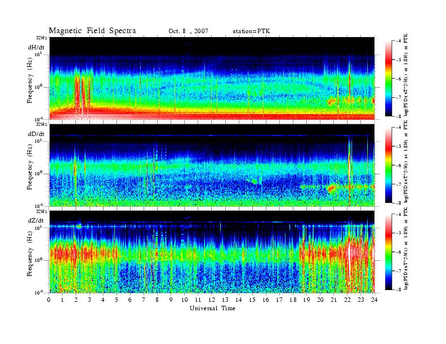Click the log(PSD) label beside dZ/dt colorbar
The image size is (446, 344).
pos(406,248)
